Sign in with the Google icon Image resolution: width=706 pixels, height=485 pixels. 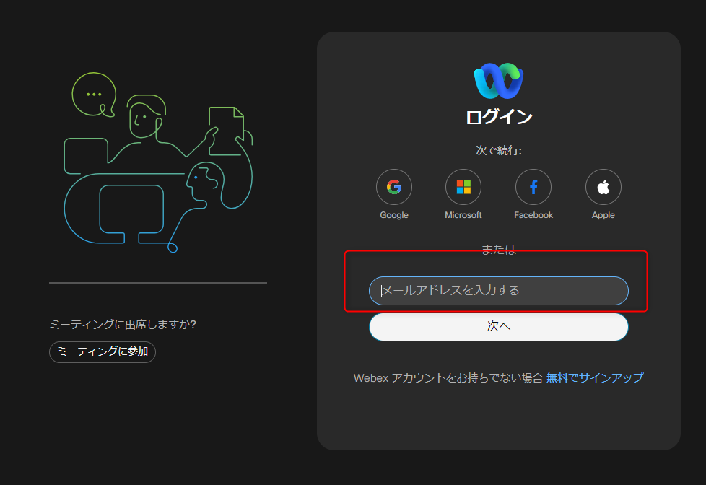click(x=394, y=187)
